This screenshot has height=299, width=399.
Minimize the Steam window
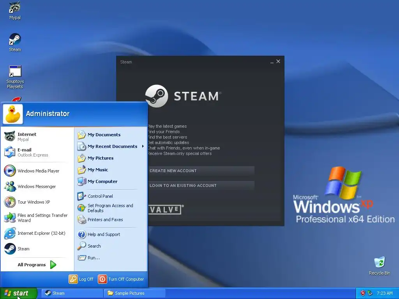272,62
